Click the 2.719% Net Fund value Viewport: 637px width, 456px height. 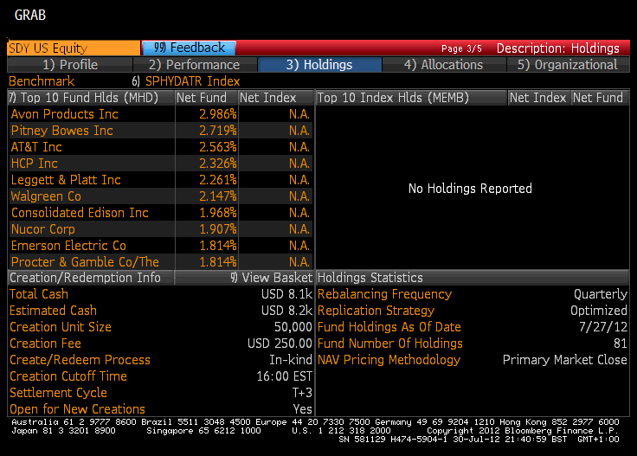point(218,131)
